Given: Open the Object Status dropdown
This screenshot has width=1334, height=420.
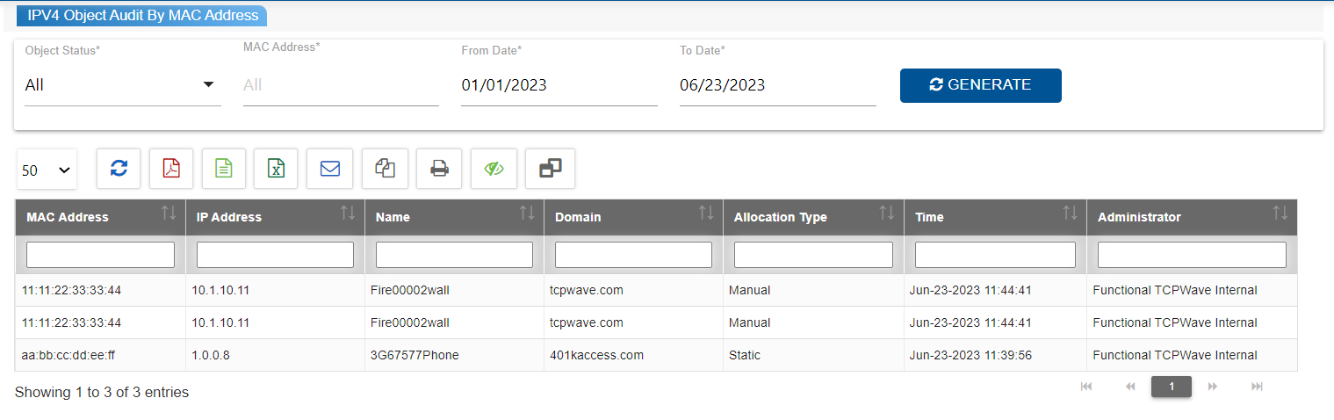Looking at the screenshot, I should coord(122,85).
